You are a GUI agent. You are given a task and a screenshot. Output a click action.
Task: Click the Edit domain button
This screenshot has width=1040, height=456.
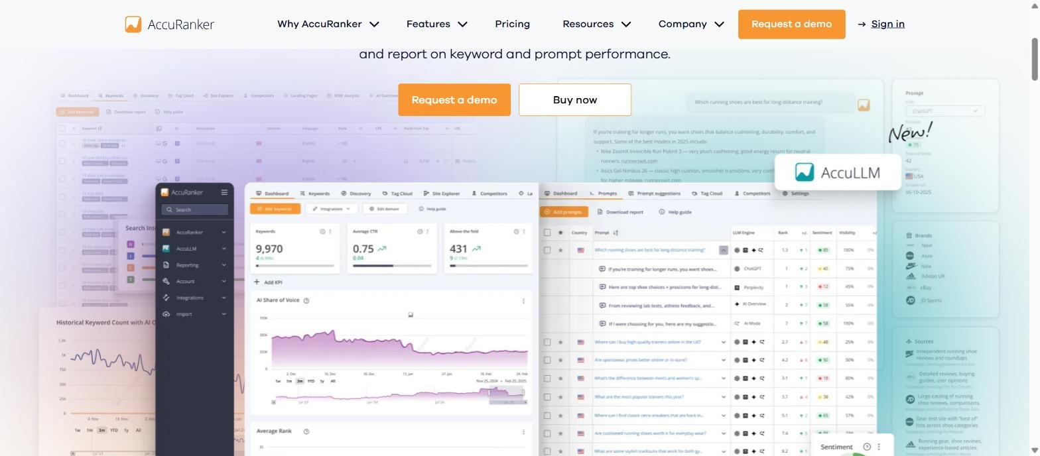click(383, 209)
